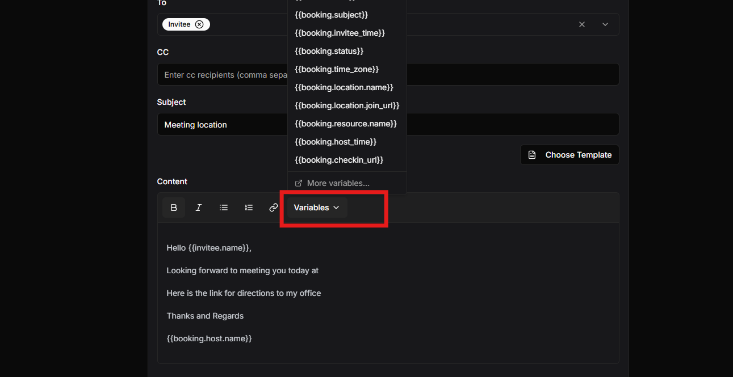Insert a bulleted list
The image size is (733, 377).
[224, 207]
